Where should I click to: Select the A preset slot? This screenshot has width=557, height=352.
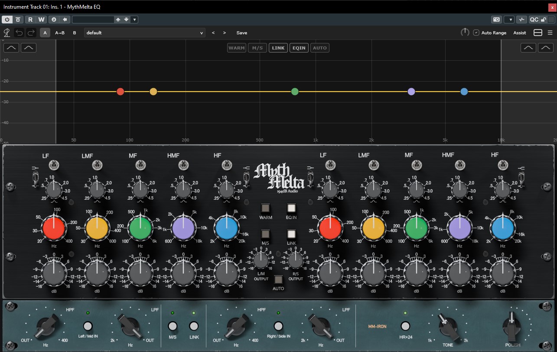tap(45, 33)
